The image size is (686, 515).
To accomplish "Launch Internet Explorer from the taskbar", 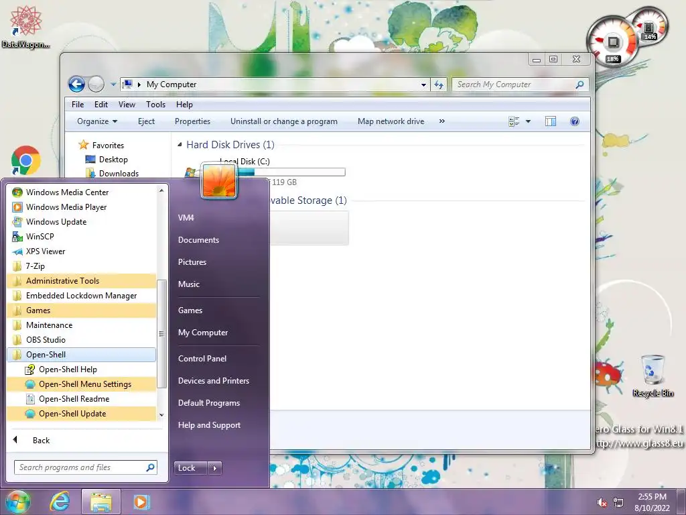I will tap(60, 502).
